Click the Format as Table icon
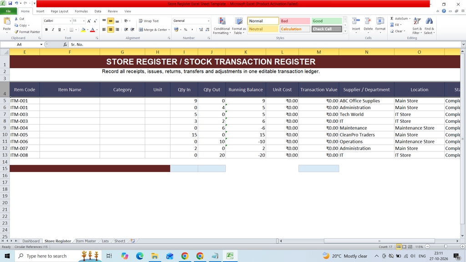 238,21
